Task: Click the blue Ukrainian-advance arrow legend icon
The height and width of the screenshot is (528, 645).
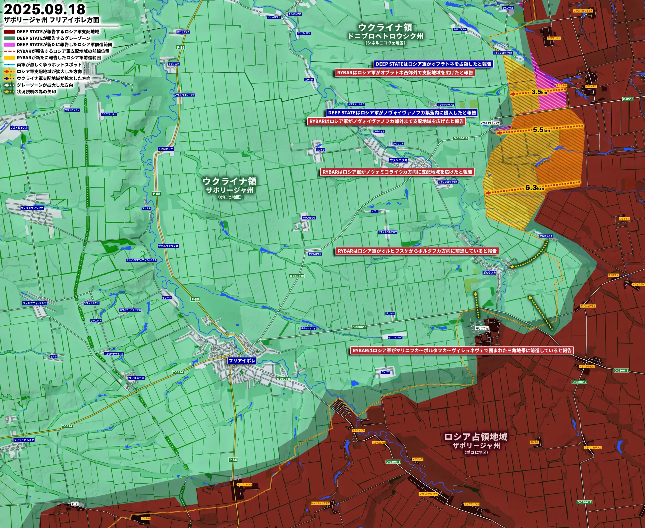Action: point(9,78)
